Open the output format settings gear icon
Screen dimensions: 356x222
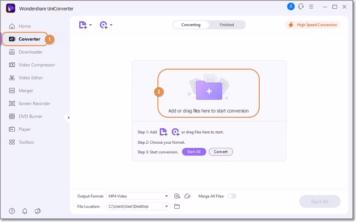point(177,196)
